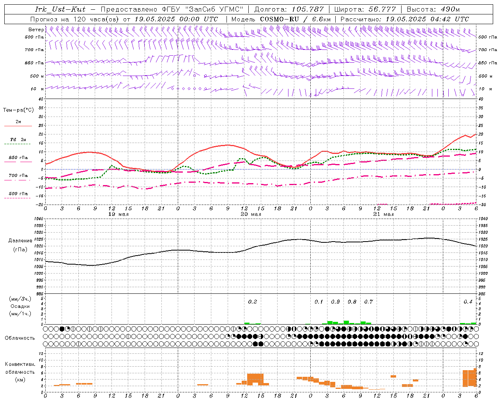
Task: Click the "Ветер" wind panel label
Action: (x=36, y=30)
